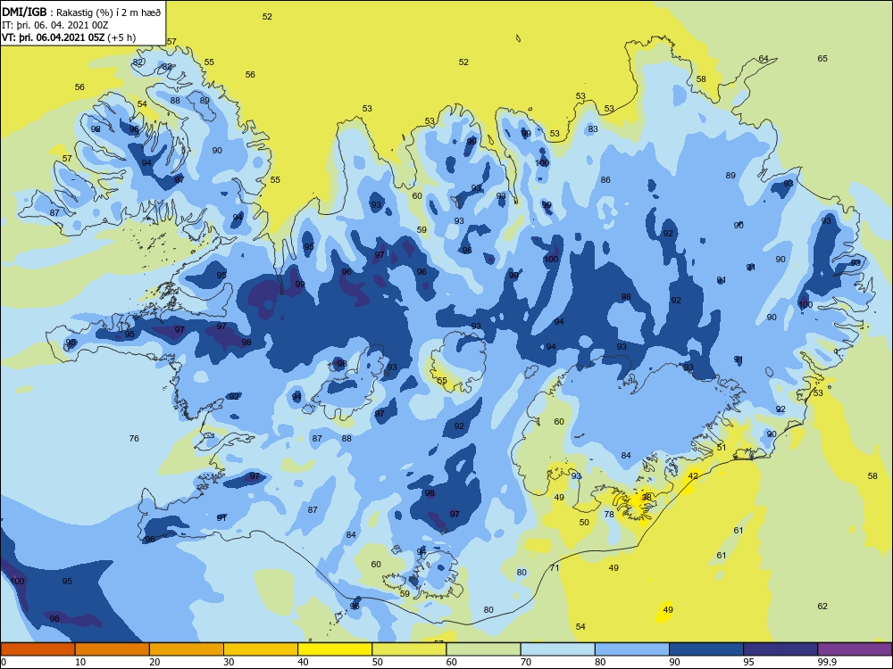Select the 'IT: þri. 06. 04. 2021 00Z' line
893x669 pixels.
click(x=54, y=26)
